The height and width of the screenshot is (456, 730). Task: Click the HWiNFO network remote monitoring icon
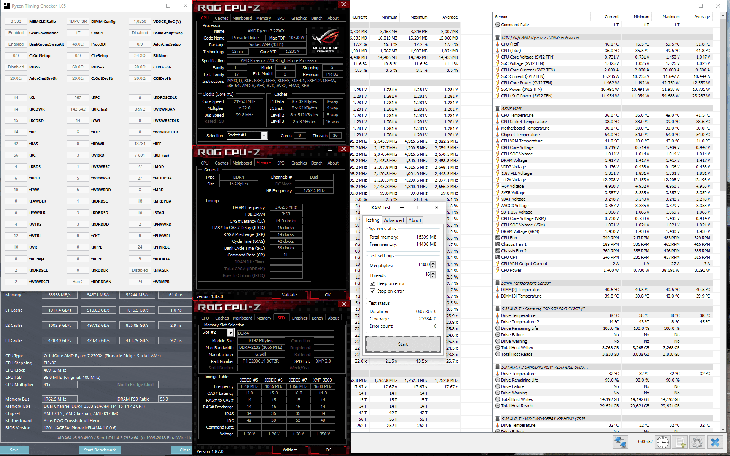pyautogui.click(x=620, y=442)
